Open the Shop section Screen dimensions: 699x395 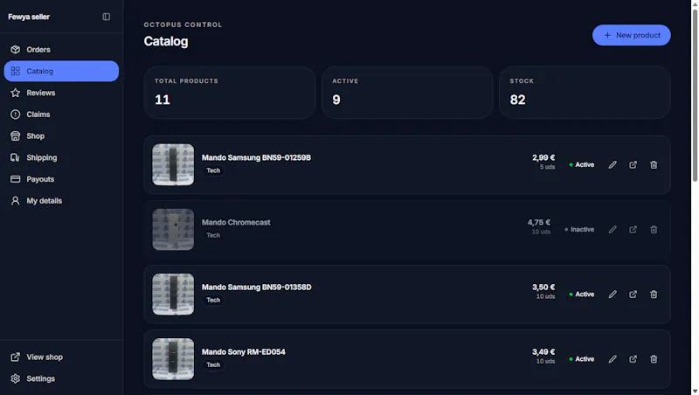coord(61,136)
